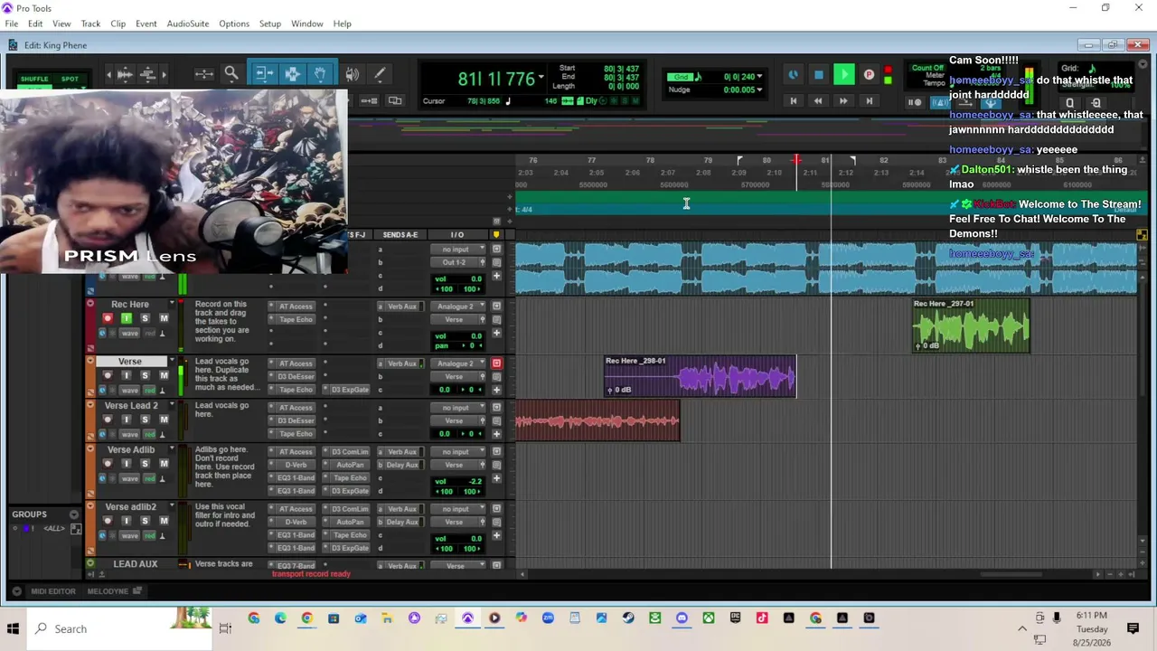Select the Rec Here_298-01 purple clip
This screenshot has width=1157, height=651.
coord(700,376)
